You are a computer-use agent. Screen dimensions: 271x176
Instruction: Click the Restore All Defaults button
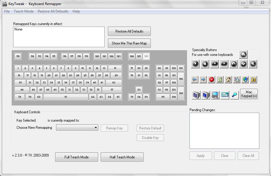pos(129,31)
